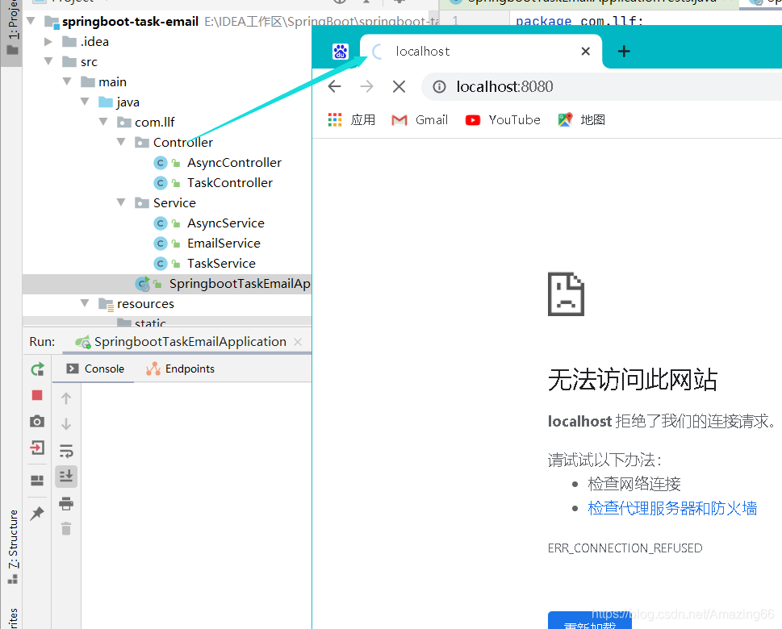Click the sad page error icon
782x629 pixels.
click(566, 294)
